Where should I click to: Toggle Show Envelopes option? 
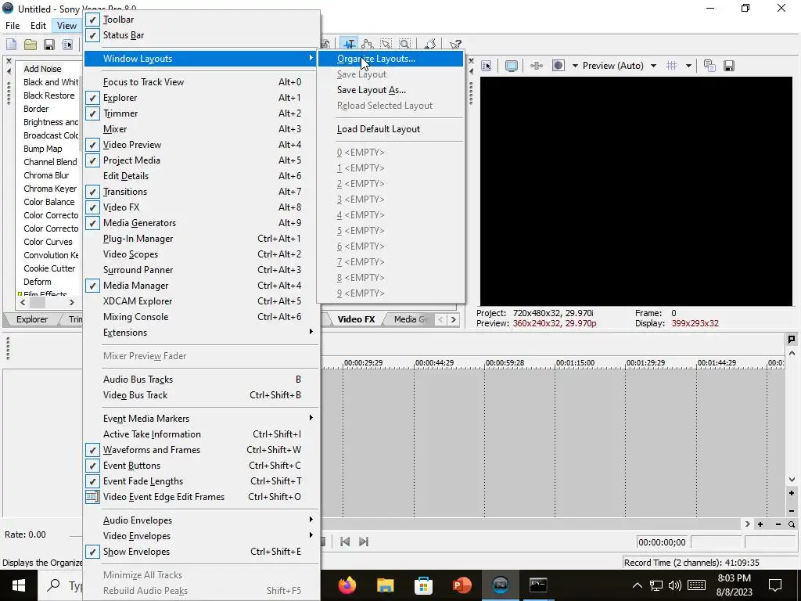[x=202, y=552]
